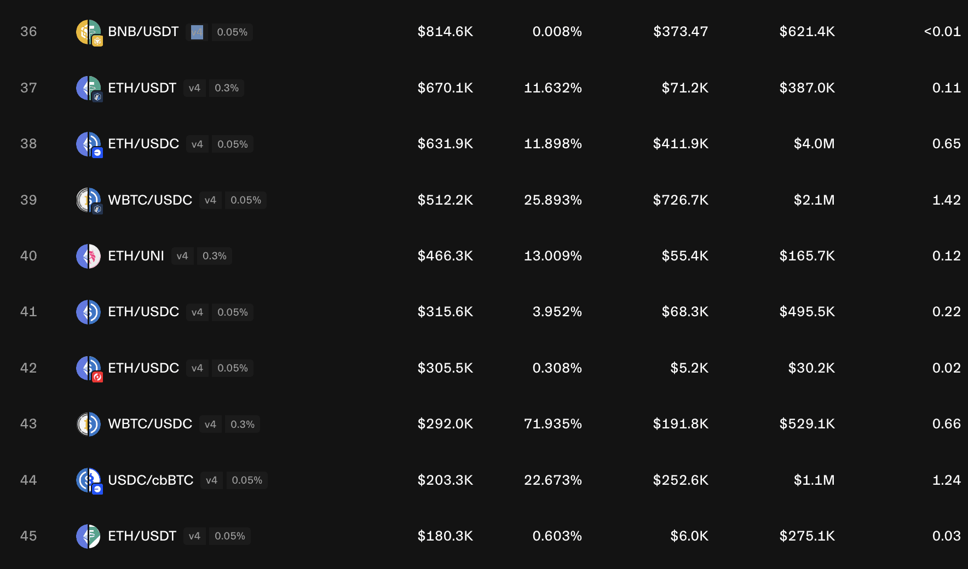Click the 0.3% fee badge on WBTC/USDC
Image resolution: width=968 pixels, height=569 pixels.
(x=243, y=424)
